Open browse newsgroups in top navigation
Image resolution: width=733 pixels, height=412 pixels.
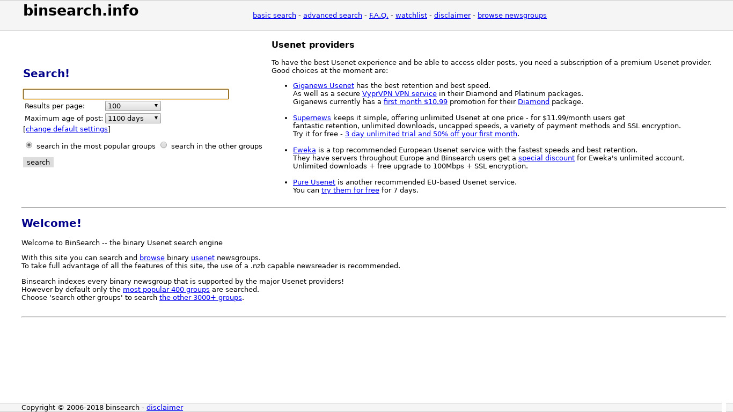[512, 16]
